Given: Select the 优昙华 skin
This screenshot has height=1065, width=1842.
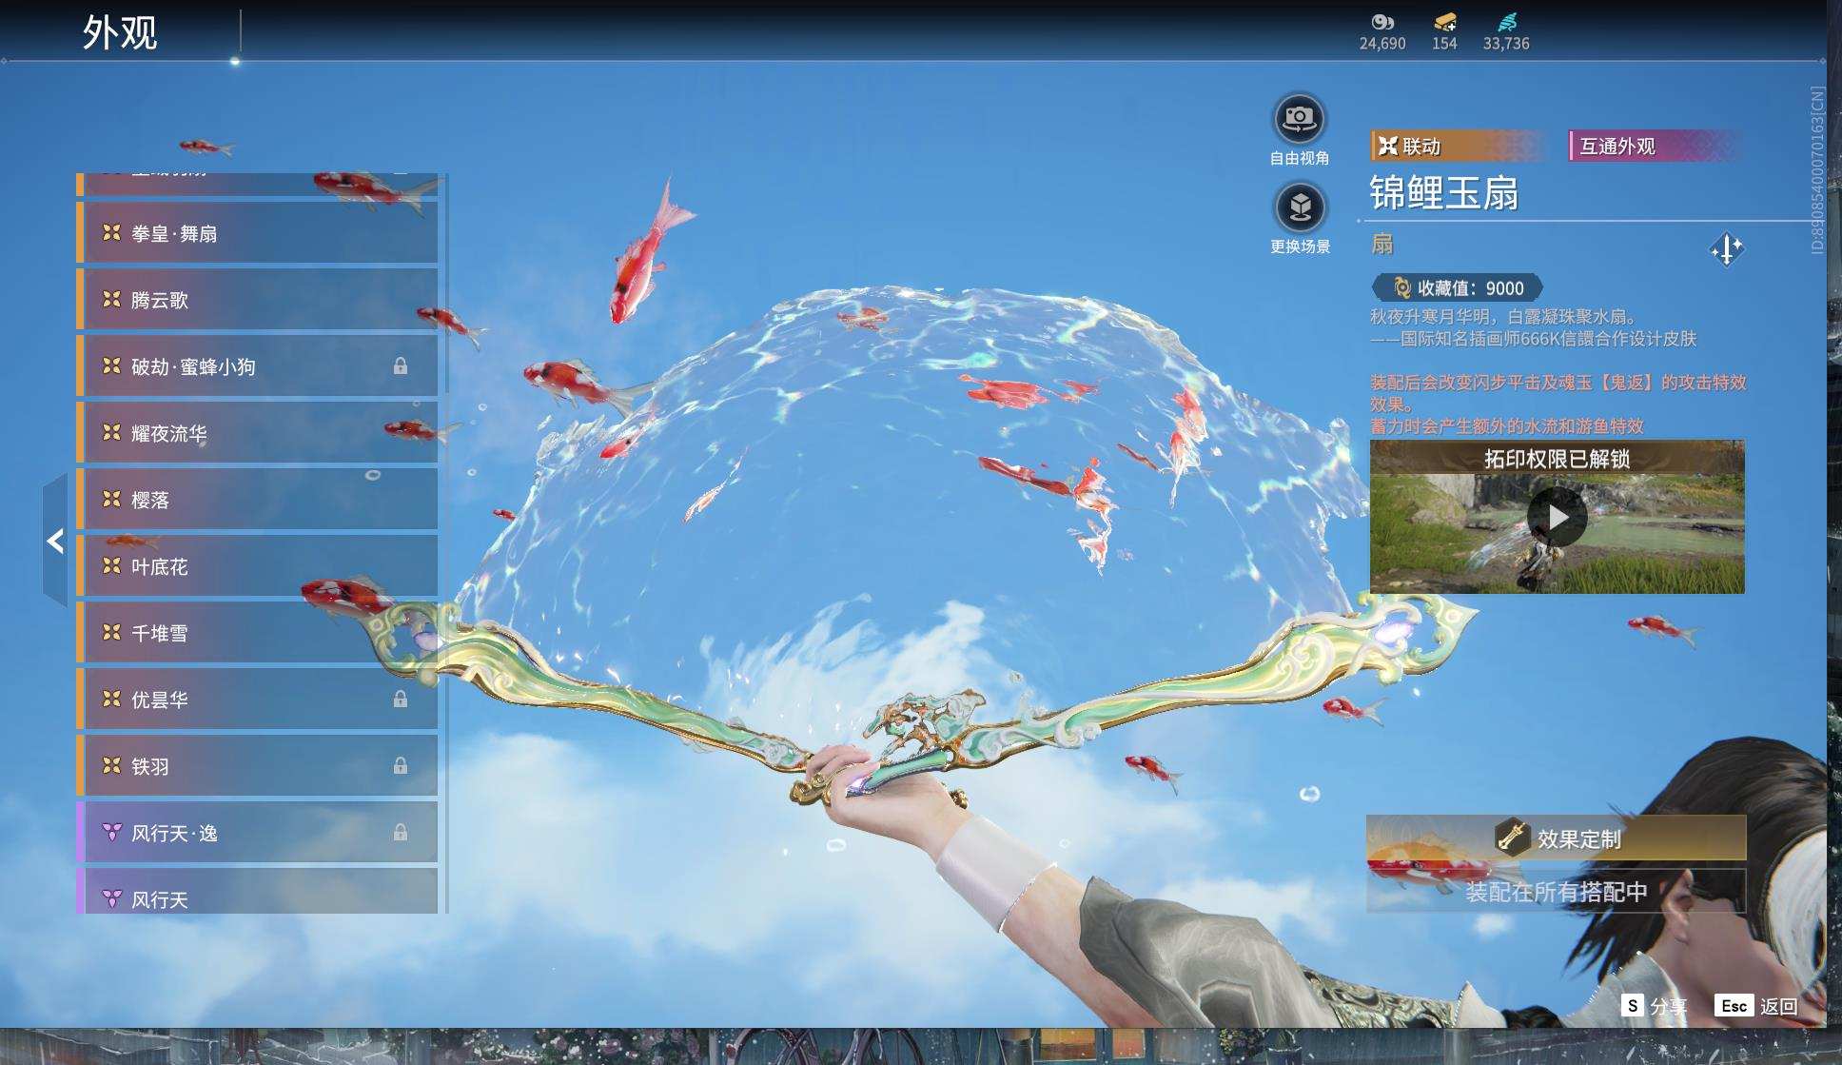Looking at the screenshot, I should coord(257,700).
